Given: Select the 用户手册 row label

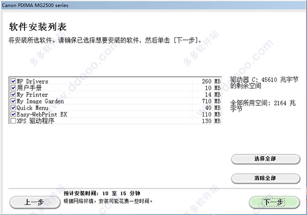Looking at the screenshot, I should (29, 88).
